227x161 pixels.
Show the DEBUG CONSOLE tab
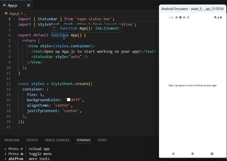[x=57, y=140]
